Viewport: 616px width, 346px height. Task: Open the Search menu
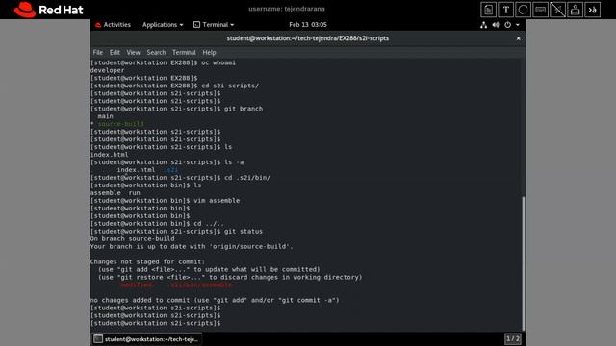pos(156,52)
